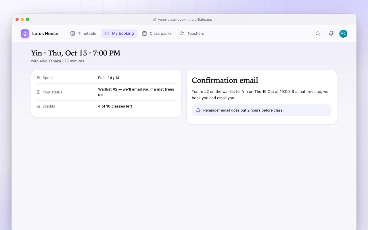The height and width of the screenshot is (230, 368).
Task: Click the bell icon in reminder notice
Action: (198, 110)
